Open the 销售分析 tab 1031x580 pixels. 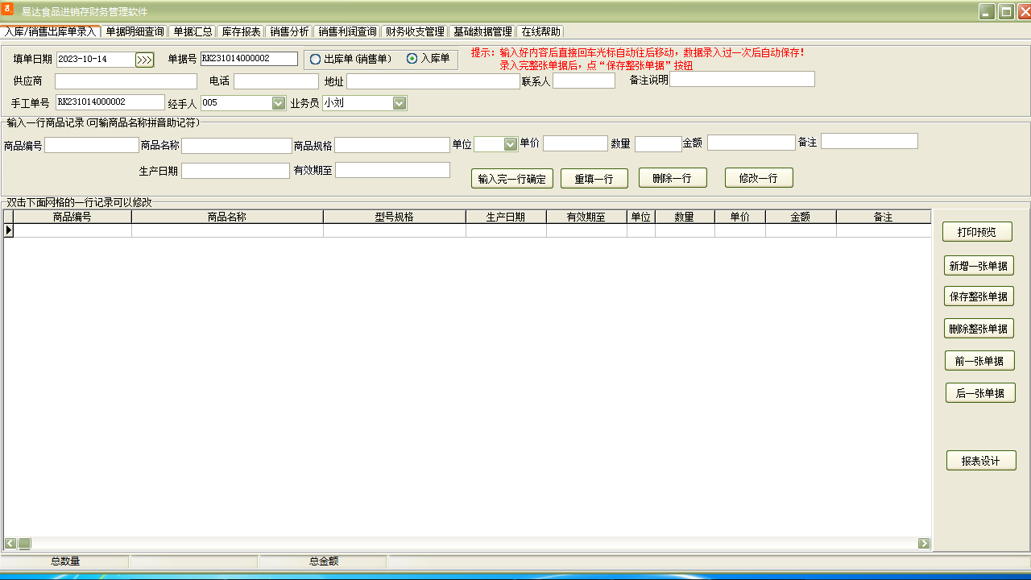(x=289, y=31)
